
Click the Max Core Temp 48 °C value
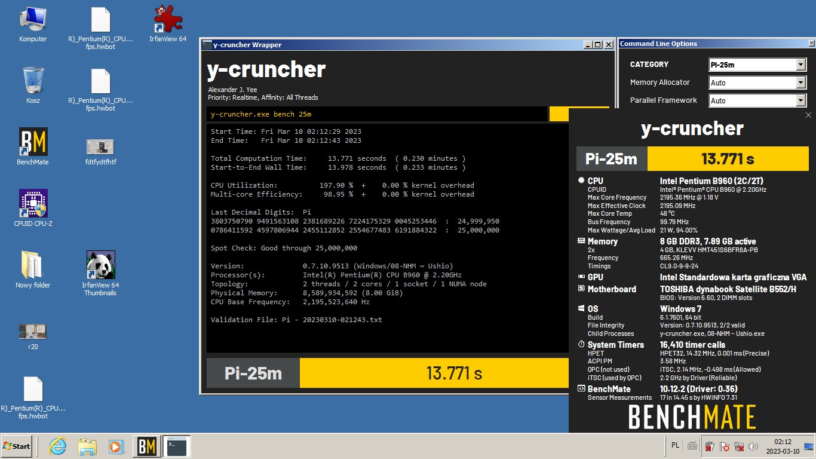click(x=667, y=213)
